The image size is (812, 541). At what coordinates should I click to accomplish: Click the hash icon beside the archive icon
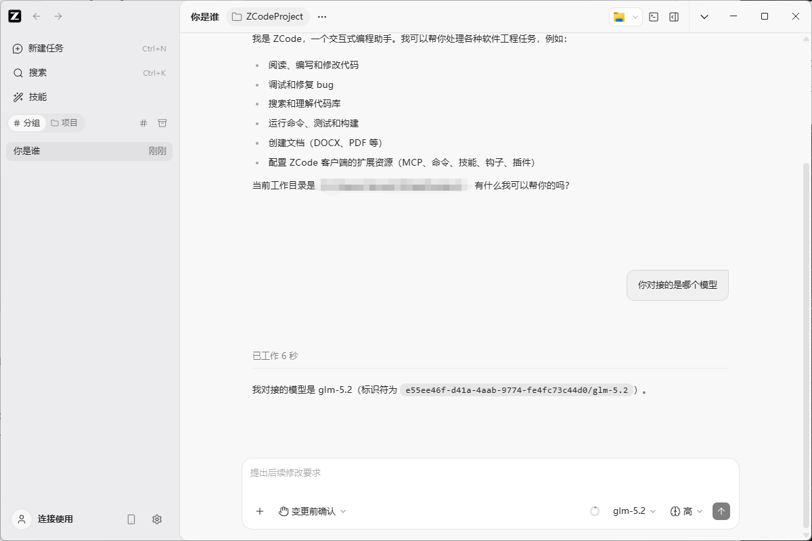click(143, 123)
